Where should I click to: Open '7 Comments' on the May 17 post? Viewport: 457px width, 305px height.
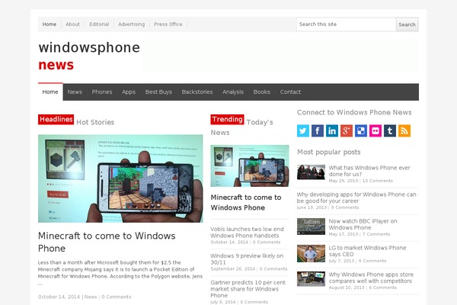point(376,234)
